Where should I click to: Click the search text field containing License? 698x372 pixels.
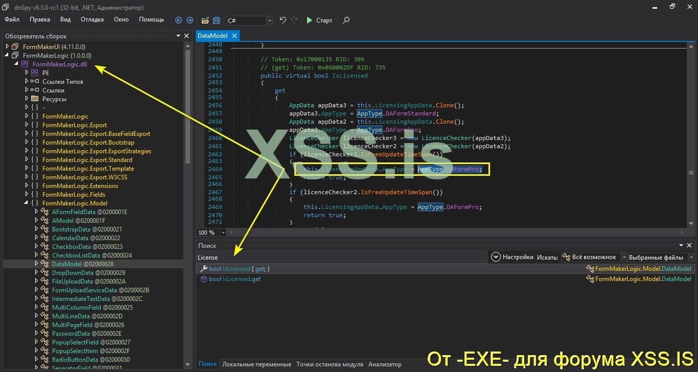pyautogui.click(x=341, y=257)
